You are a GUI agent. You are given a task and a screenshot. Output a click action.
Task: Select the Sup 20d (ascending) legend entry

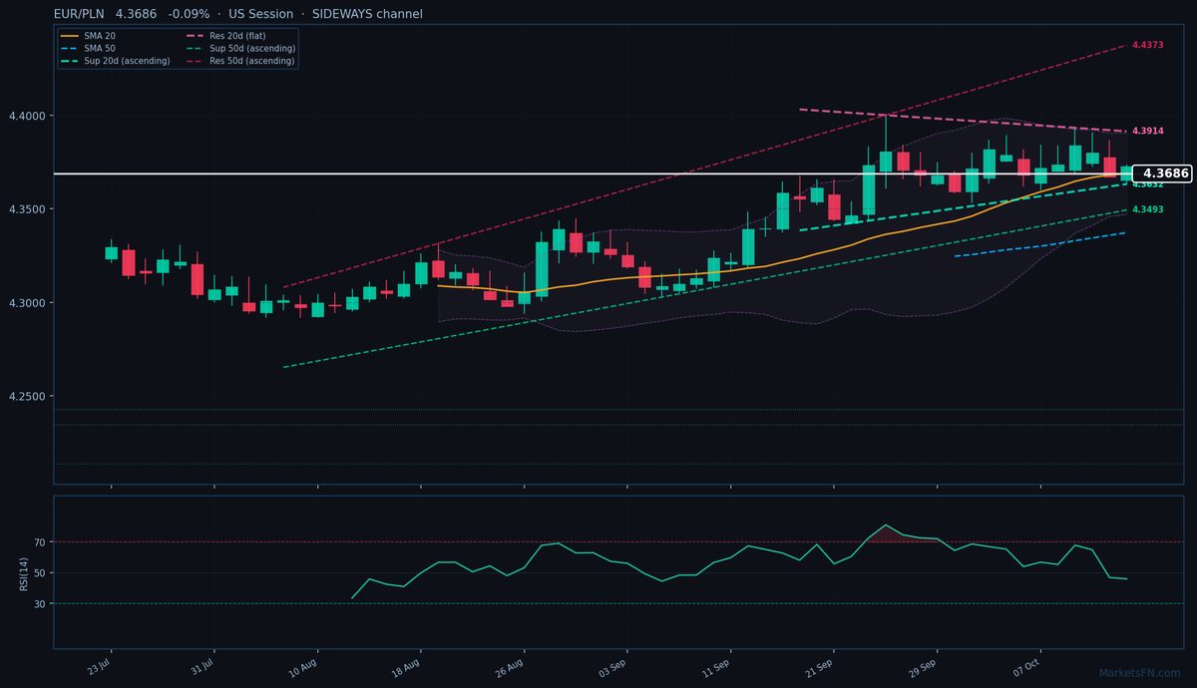[115, 61]
